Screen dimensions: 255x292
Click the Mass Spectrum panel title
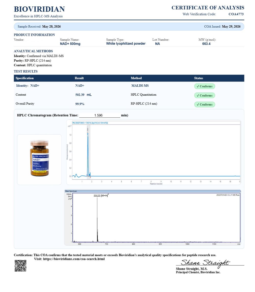point(71,191)
